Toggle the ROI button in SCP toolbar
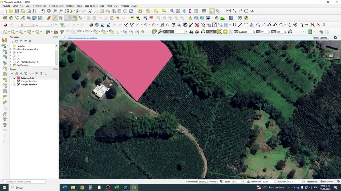The image size is (341, 191). (x=211, y=32)
